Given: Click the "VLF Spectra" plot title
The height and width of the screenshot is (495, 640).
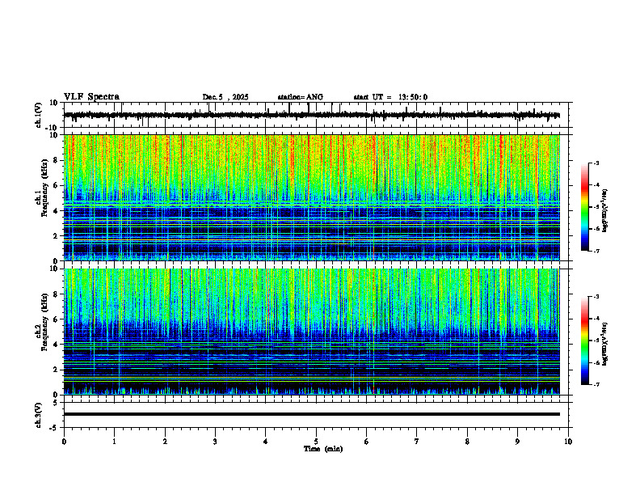Looking at the screenshot, I should pyautogui.click(x=91, y=97).
